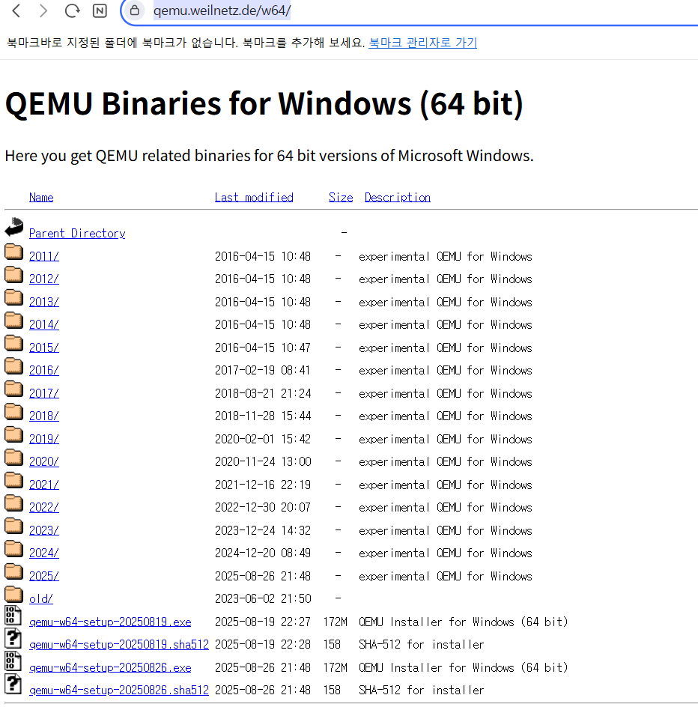This screenshot has width=698, height=707.
Task: Select the address bar URL qemu.weilnetz.de/w64/
Action: [222, 10]
